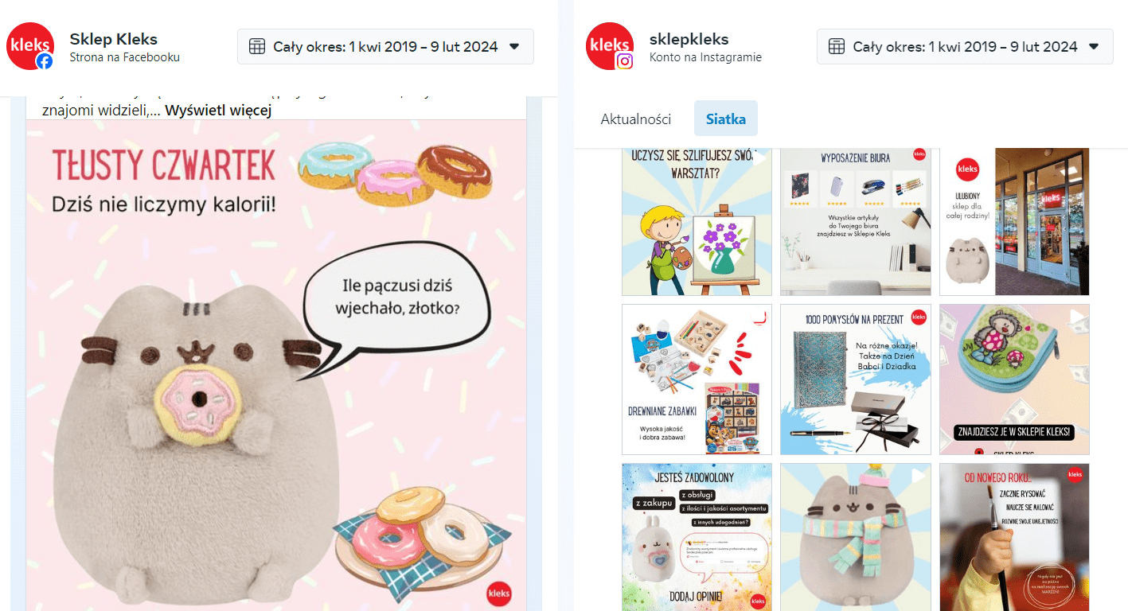This screenshot has height=611, width=1128.
Task: Click the Instagram badge on the sklepkleks avatar
Action: 625,61
